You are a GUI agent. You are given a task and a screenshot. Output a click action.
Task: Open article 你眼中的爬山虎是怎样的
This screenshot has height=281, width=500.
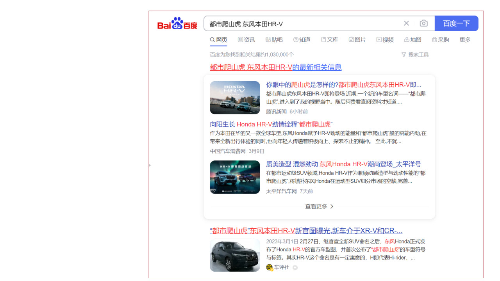point(344,85)
